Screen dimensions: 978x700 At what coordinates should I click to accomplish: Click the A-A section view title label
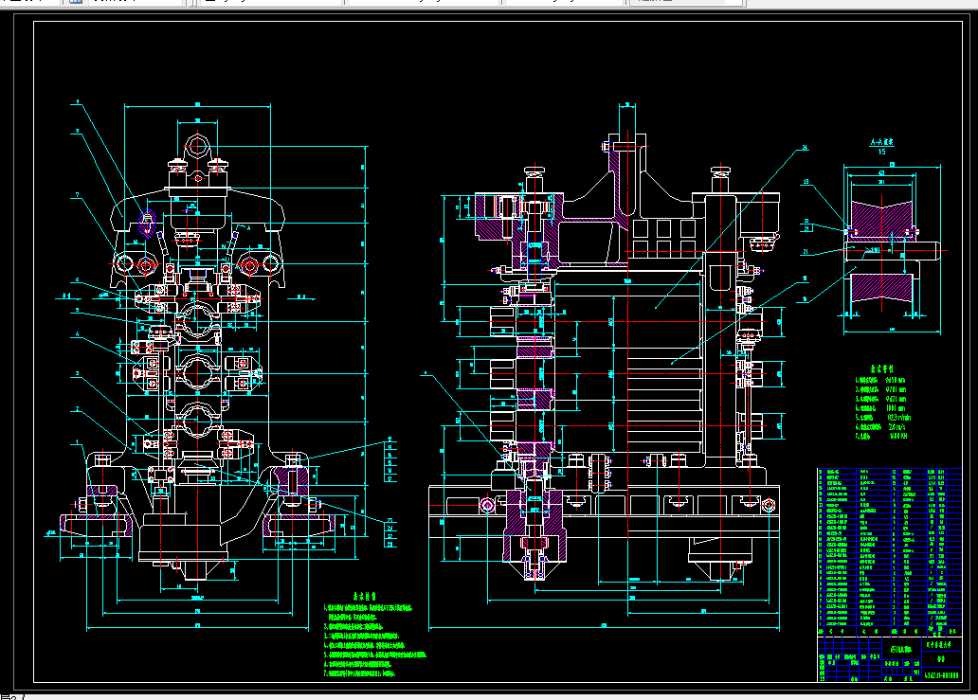(x=882, y=142)
